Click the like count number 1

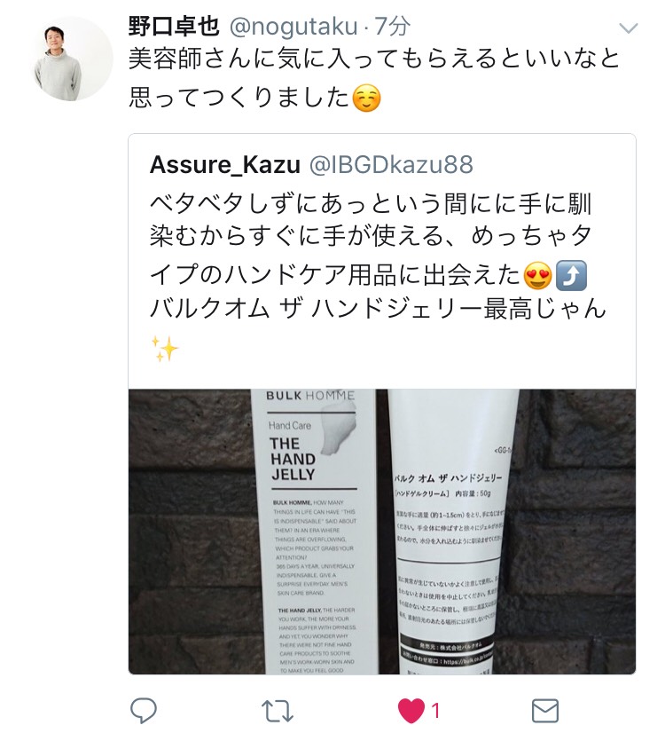435,711
